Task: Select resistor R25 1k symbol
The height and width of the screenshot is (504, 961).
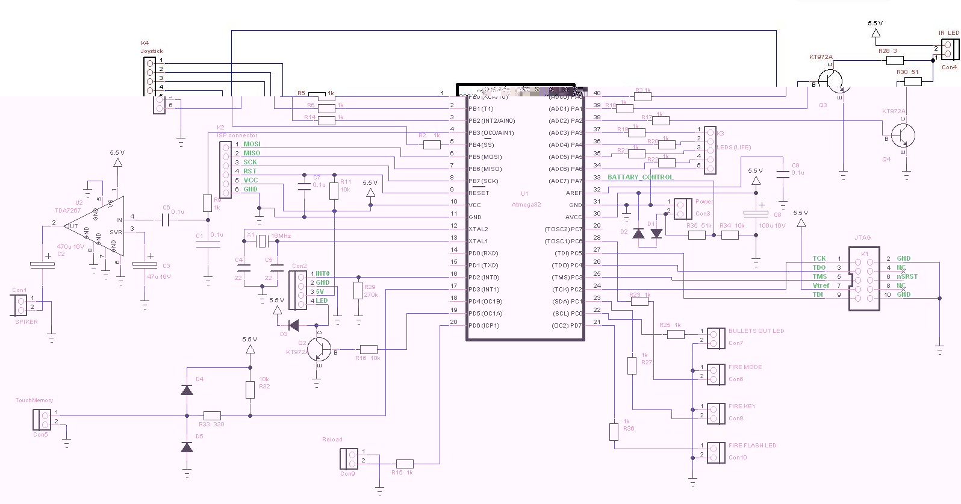Action: tap(676, 334)
